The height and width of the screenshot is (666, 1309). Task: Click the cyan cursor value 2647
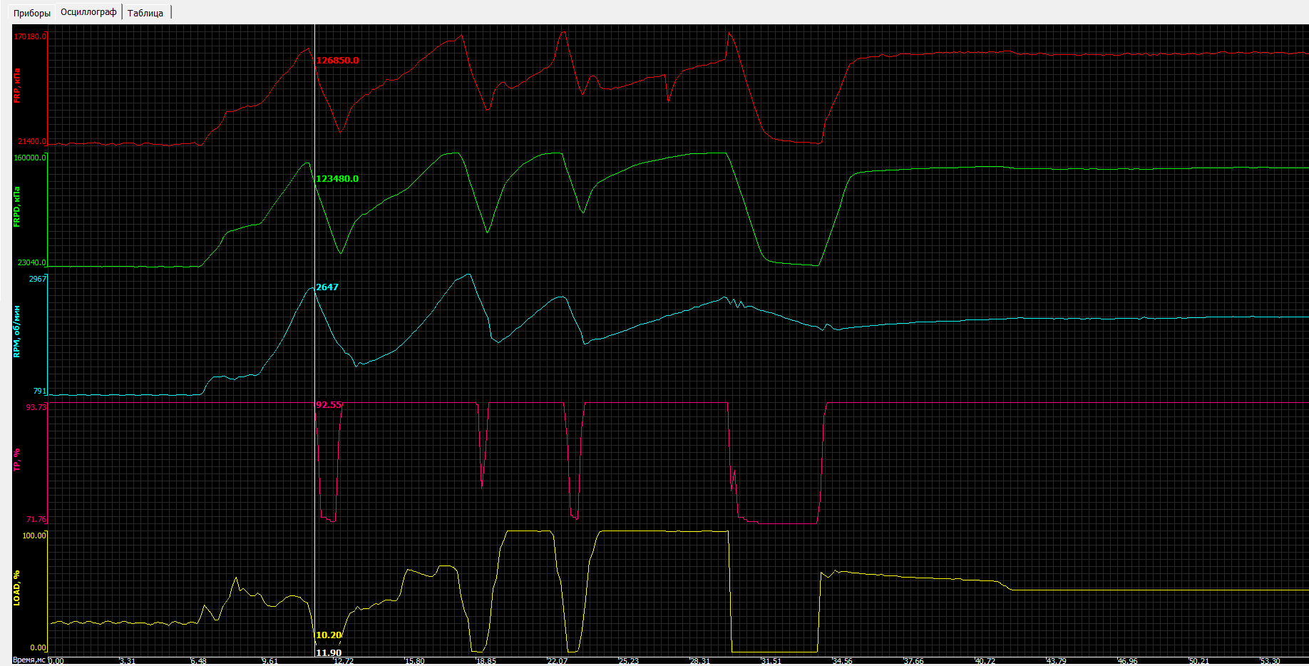(x=327, y=287)
